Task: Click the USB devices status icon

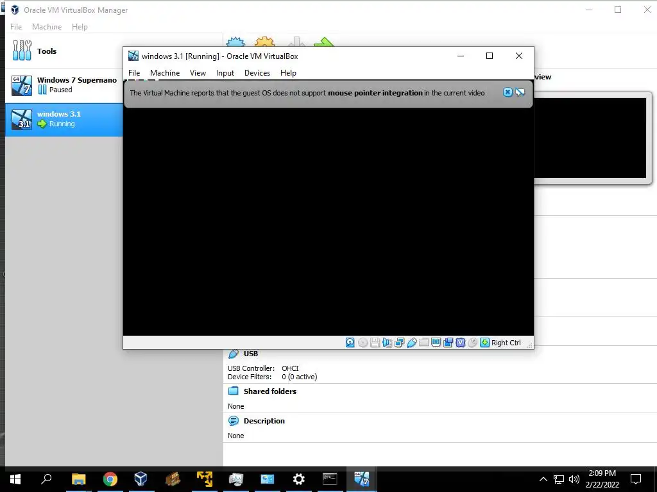Action: pyautogui.click(x=411, y=343)
